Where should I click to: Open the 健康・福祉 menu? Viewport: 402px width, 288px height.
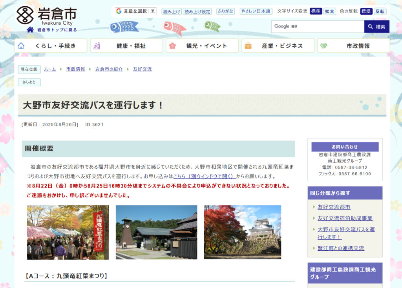(126, 46)
